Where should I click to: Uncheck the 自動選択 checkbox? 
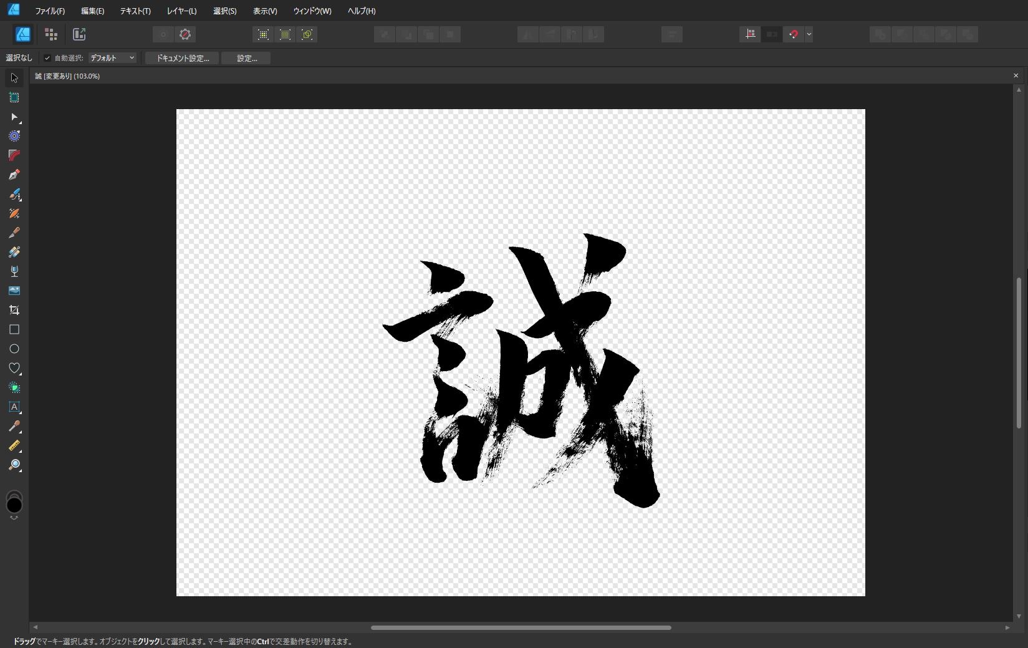(x=47, y=58)
